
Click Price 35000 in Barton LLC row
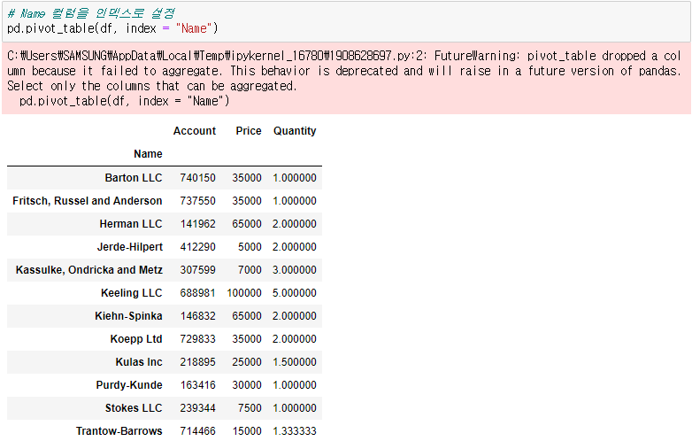click(247, 177)
